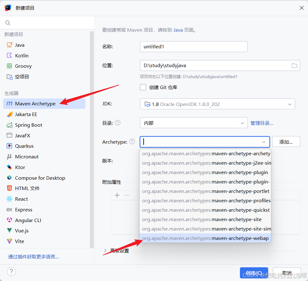Expand the 高级设置 section
308x281 pixels.
(105, 251)
